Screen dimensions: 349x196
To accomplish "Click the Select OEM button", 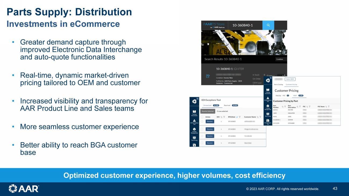I will pyautogui.click(x=290, y=79).
